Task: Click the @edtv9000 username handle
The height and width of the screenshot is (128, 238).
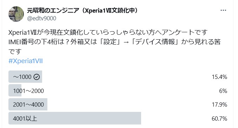Action: pos(41,18)
